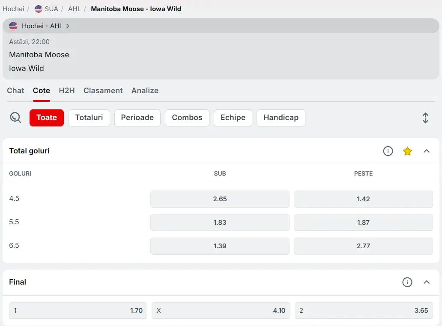The width and height of the screenshot is (442, 326).
Task: Switch to the H2H tab
Action: 67,91
